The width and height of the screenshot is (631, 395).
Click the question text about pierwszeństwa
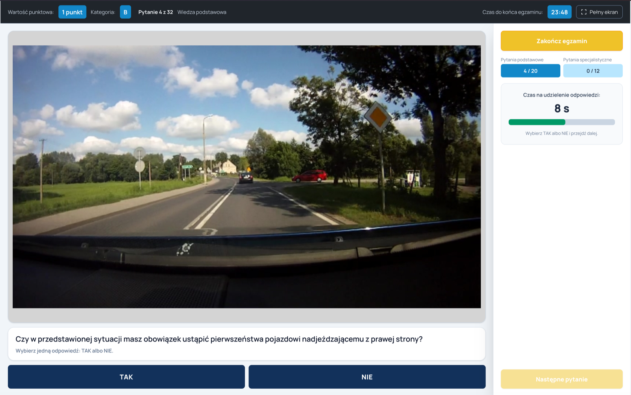pyautogui.click(x=219, y=339)
